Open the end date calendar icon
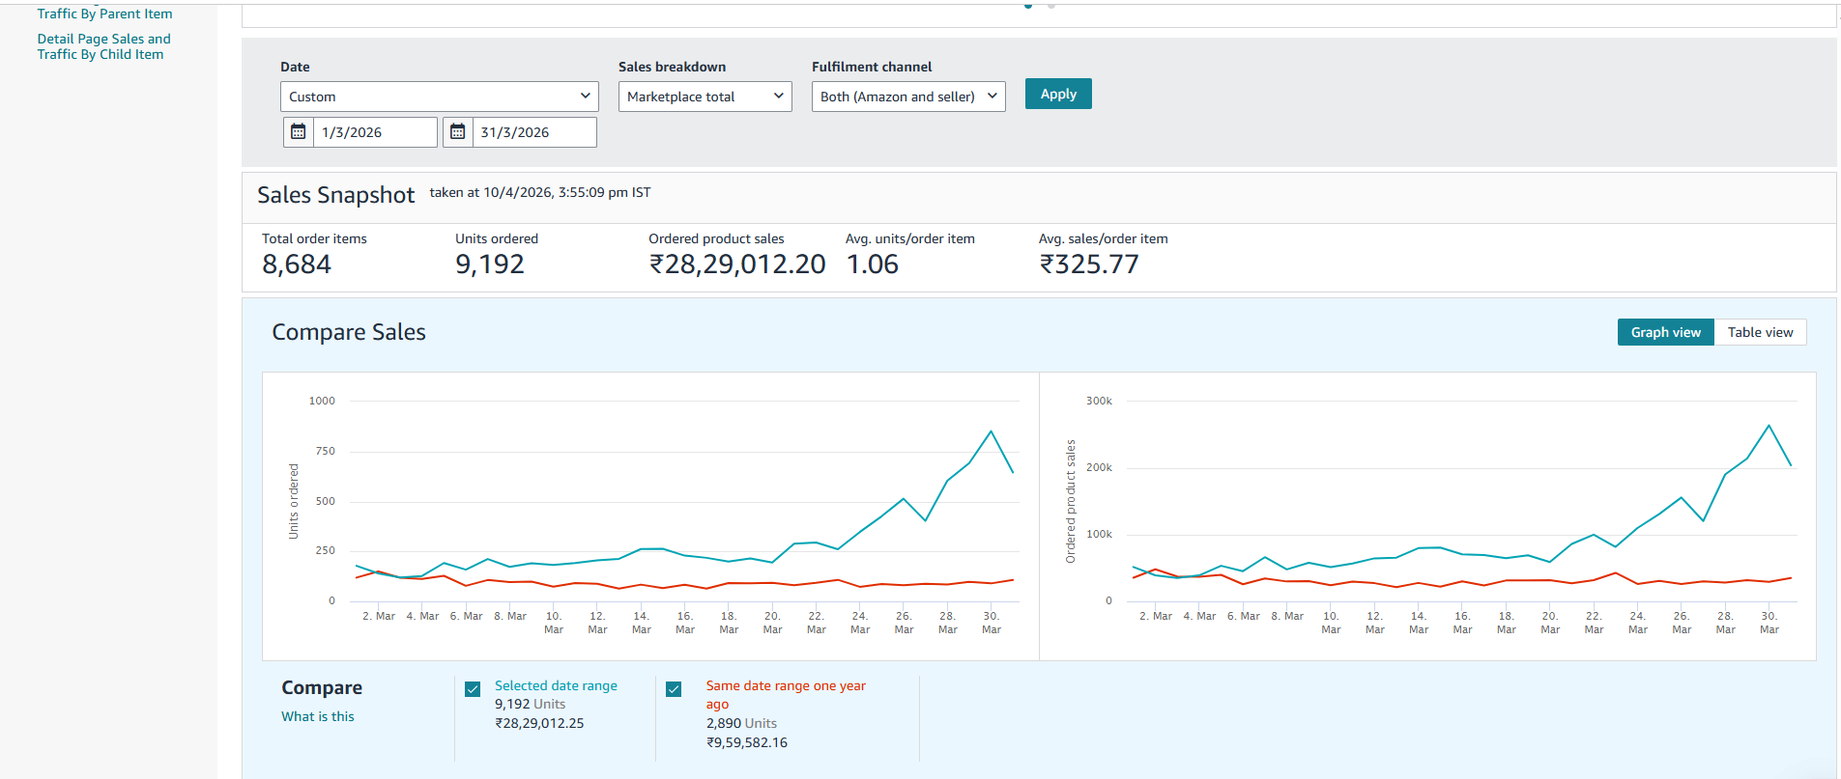1841x779 pixels. pyautogui.click(x=458, y=132)
